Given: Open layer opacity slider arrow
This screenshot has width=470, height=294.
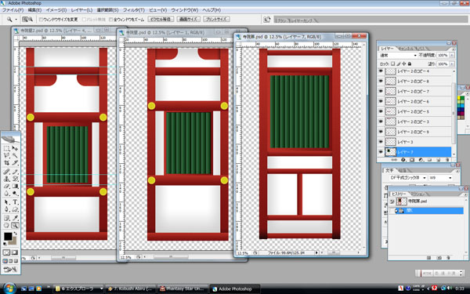Looking at the screenshot, I should click(x=452, y=55).
